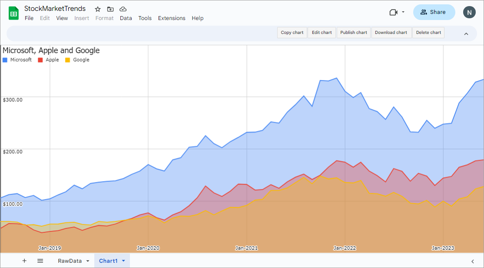Expand the camera meeting options arrow
The image size is (484, 268).
pos(403,12)
